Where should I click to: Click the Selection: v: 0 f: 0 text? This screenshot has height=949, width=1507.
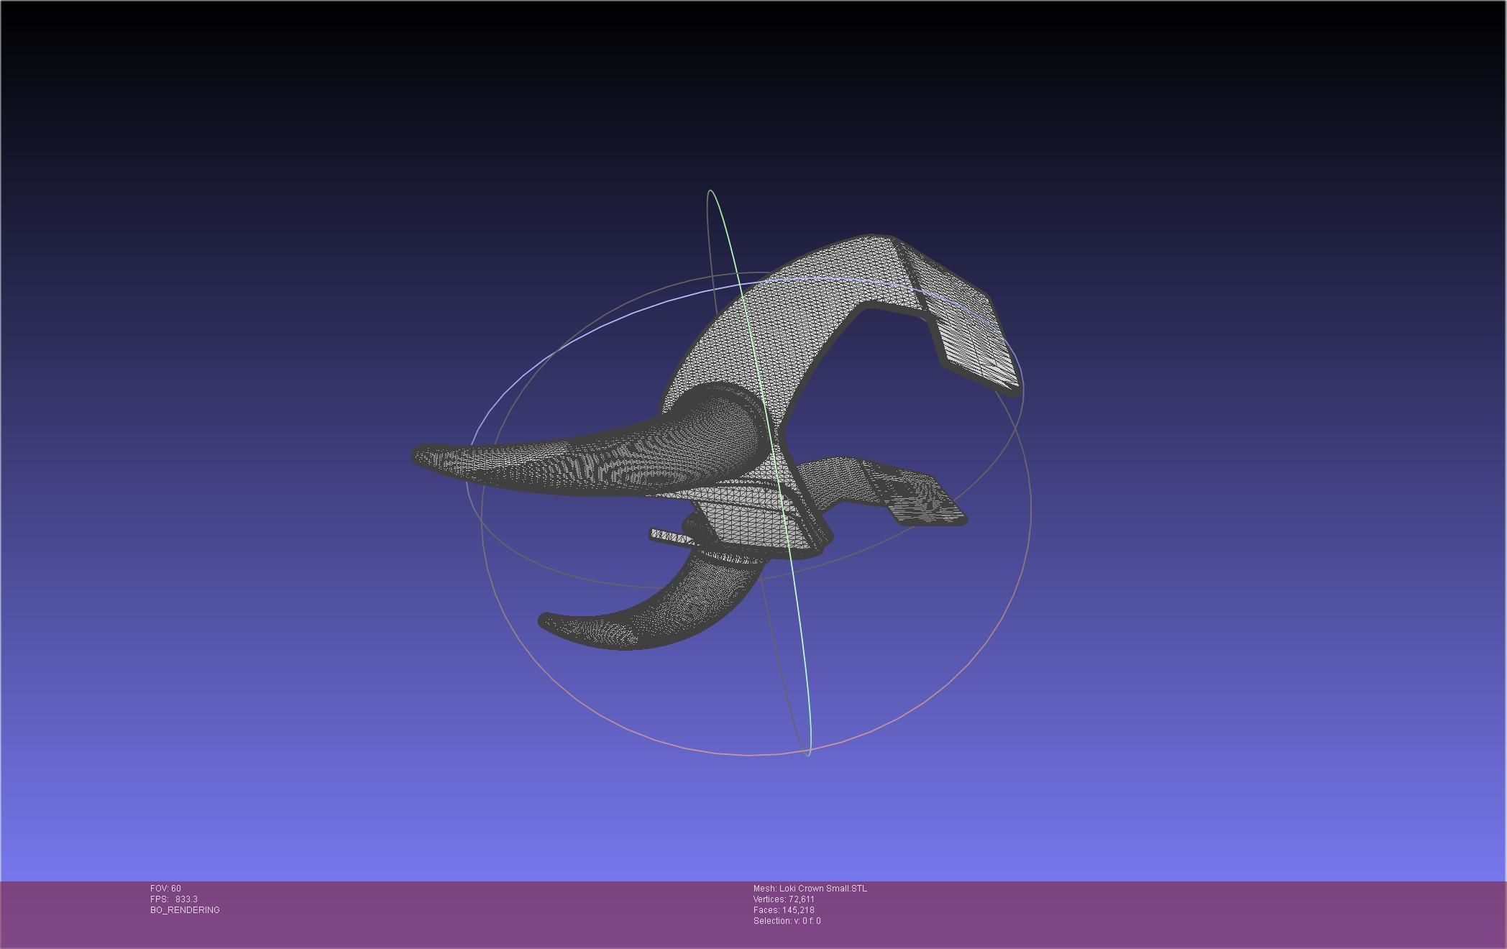(x=787, y=921)
